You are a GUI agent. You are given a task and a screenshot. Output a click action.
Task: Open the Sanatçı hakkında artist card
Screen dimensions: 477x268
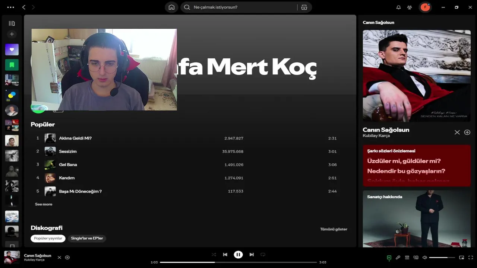point(417,219)
